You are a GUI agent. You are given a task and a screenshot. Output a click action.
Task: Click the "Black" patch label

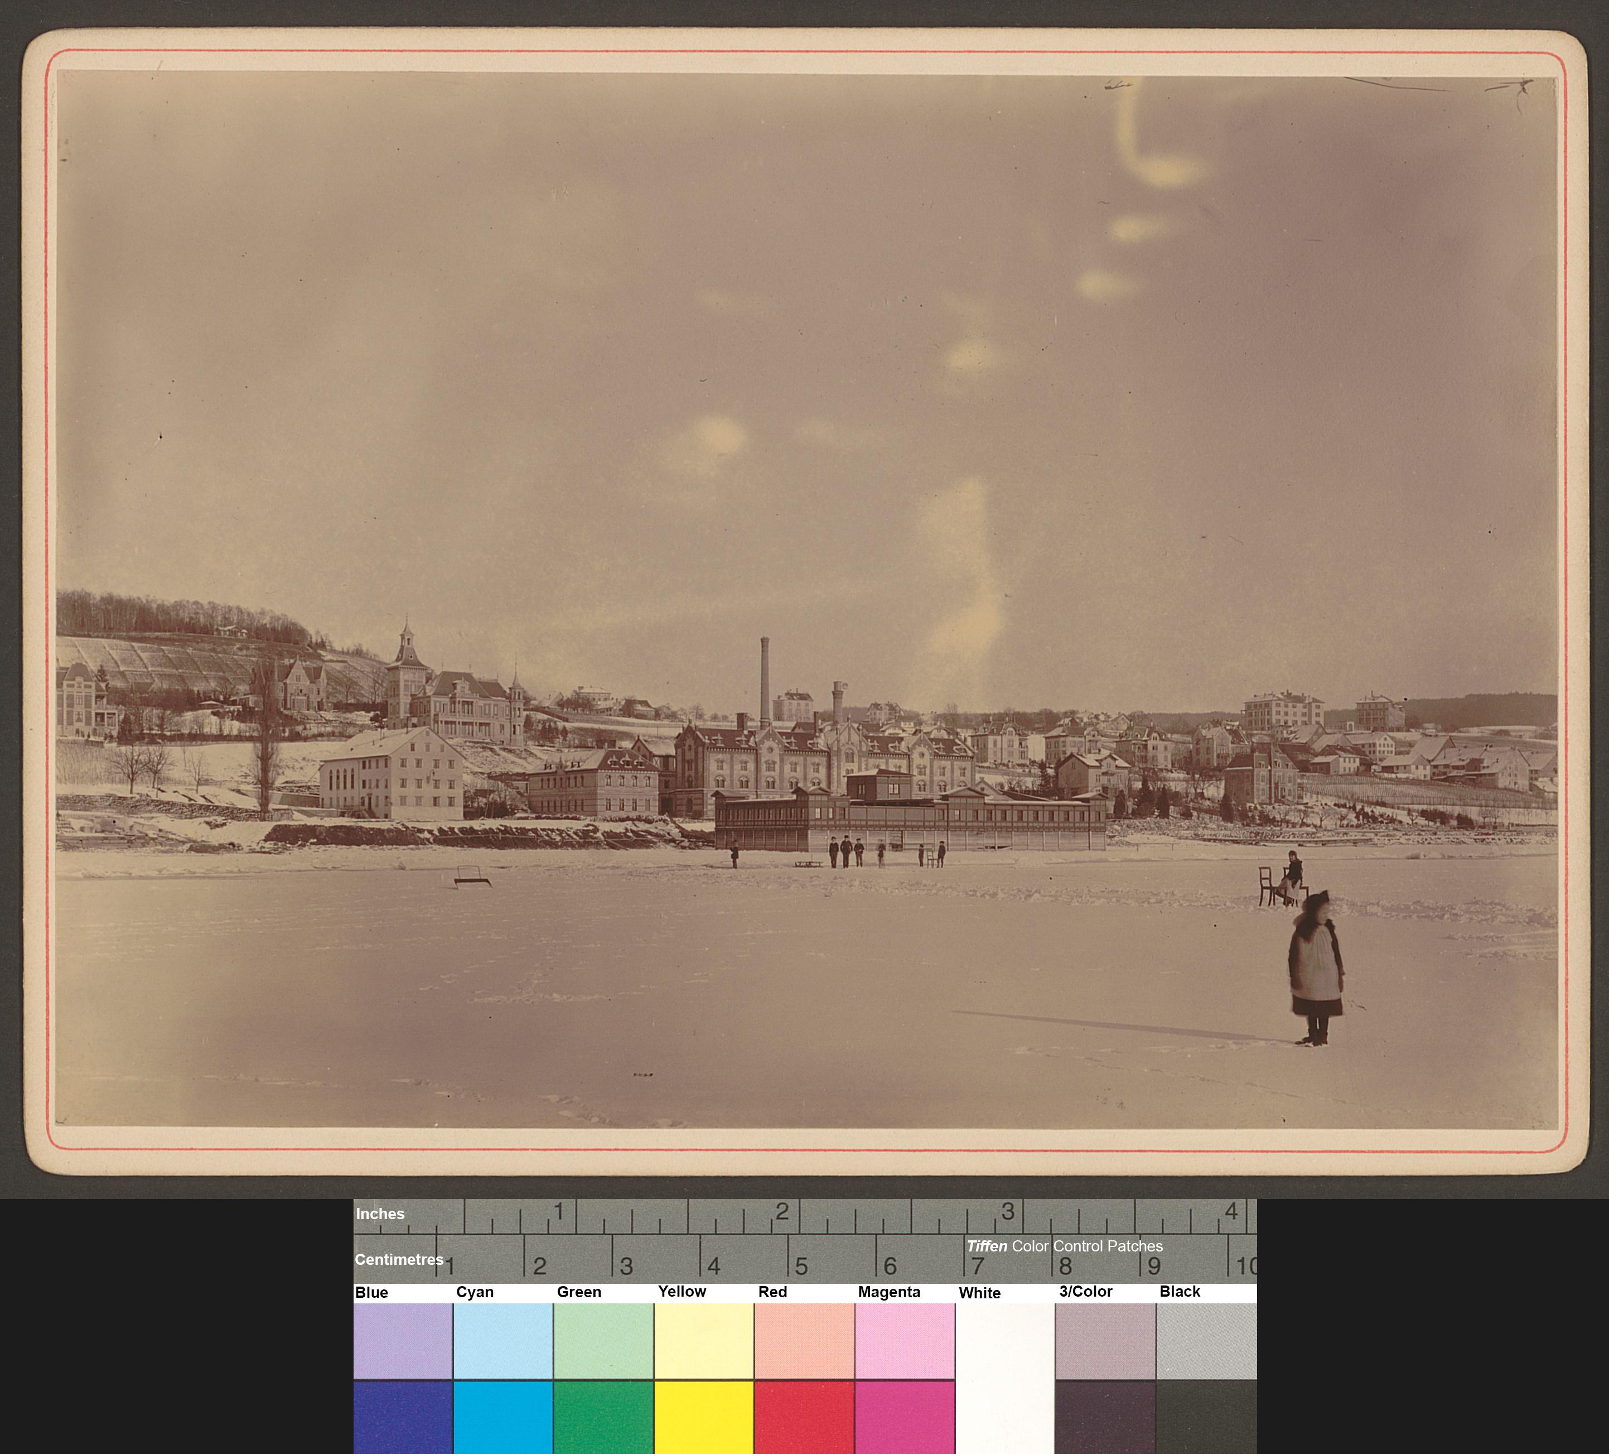[x=1180, y=1291]
